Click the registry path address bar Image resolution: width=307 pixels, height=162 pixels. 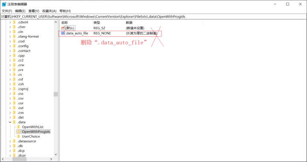click(153, 17)
